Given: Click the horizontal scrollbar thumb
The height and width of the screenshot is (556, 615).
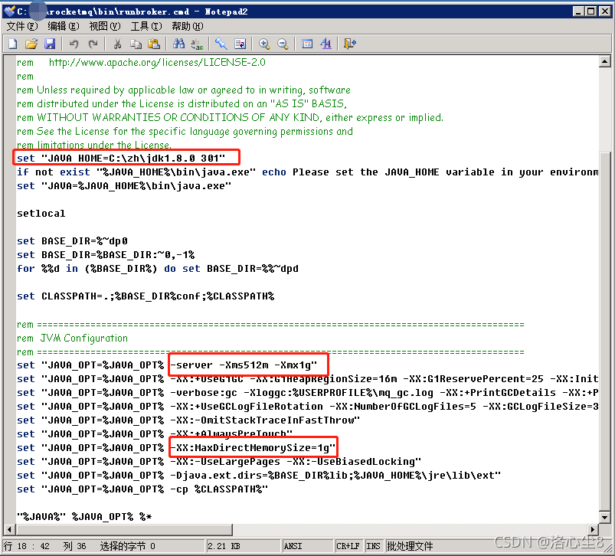Looking at the screenshot, I should tap(124, 529).
